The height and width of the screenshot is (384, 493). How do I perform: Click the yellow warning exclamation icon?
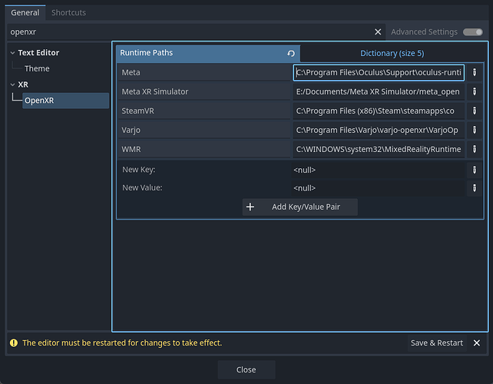(x=14, y=343)
